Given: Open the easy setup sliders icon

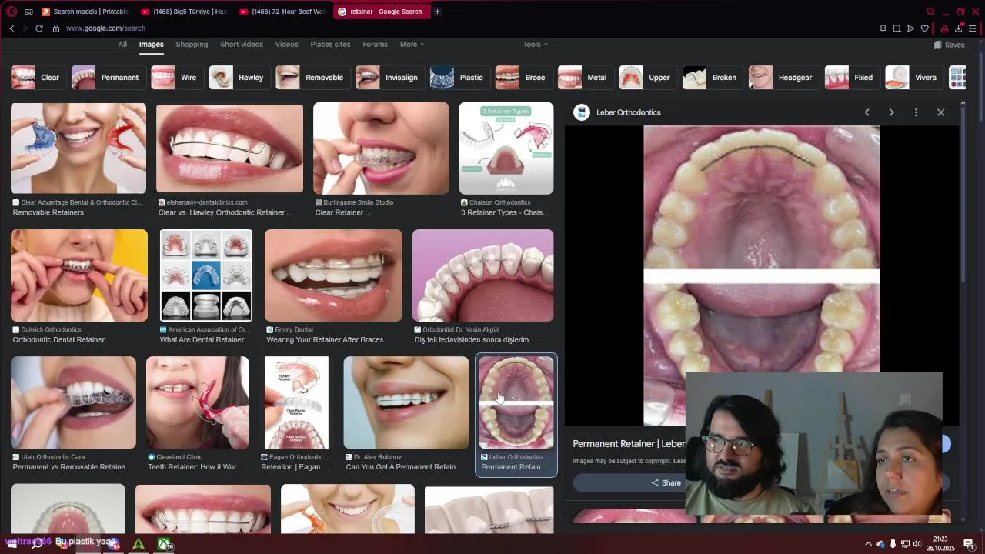Looking at the screenshot, I should point(973,28).
